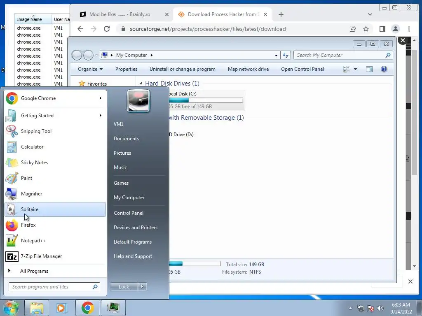
Task: Select Local Disk (C:) drive
Action: click(x=206, y=100)
